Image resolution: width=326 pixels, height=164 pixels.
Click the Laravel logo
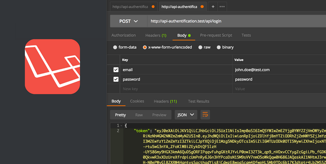(52, 67)
